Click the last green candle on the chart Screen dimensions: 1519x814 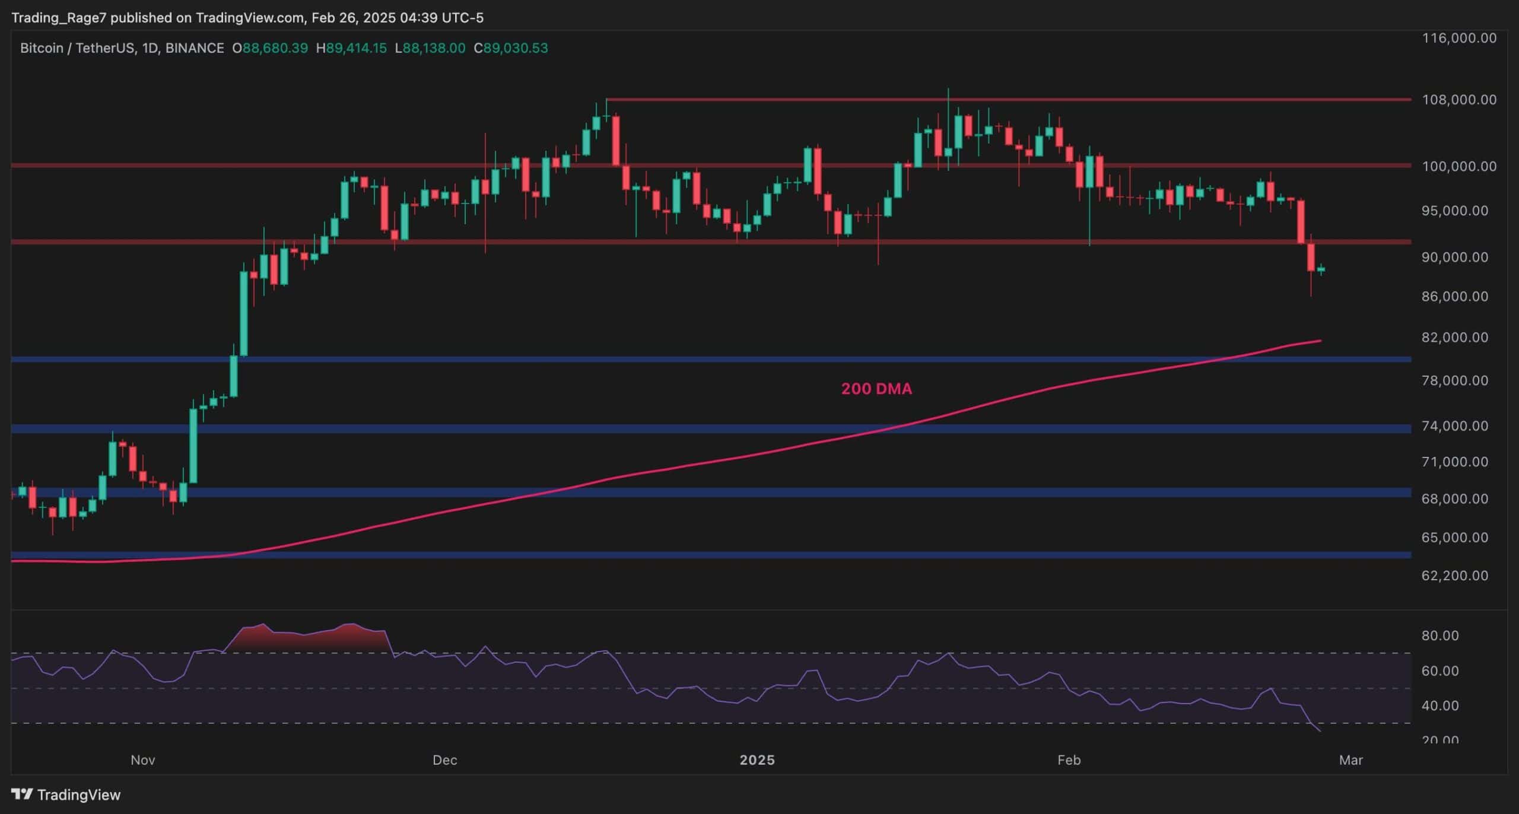pos(1321,269)
